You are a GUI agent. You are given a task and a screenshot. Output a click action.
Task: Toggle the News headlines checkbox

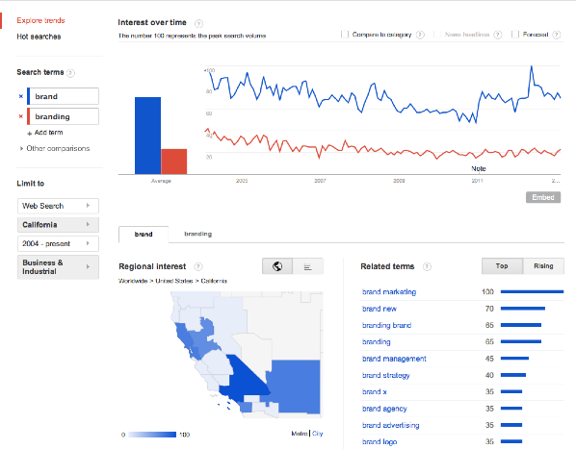437,35
